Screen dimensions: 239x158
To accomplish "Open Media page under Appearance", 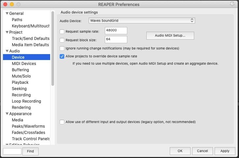I will (x=17, y=120).
